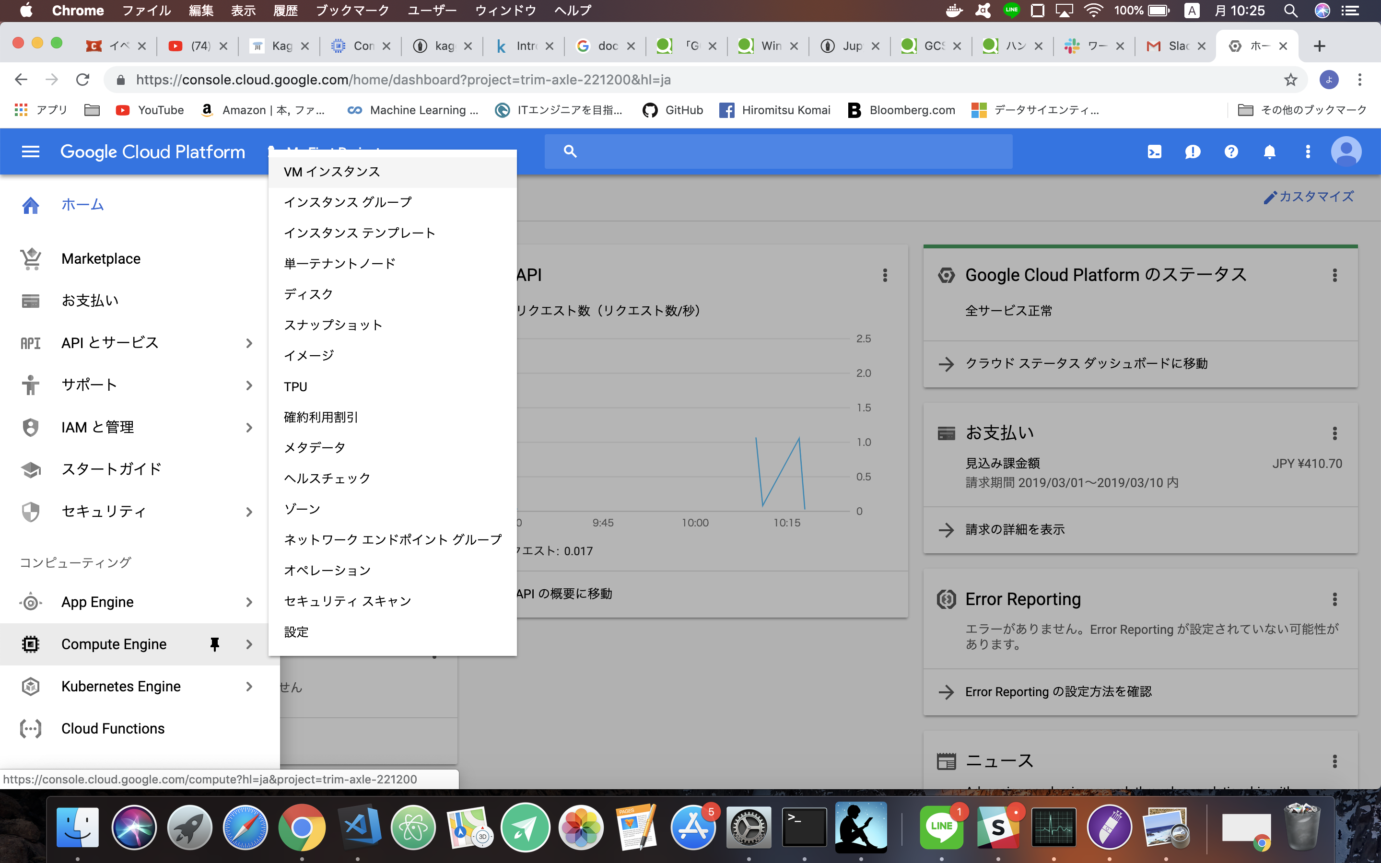Open the header three-dot settings menu
1381x863 pixels.
click(x=1307, y=151)
